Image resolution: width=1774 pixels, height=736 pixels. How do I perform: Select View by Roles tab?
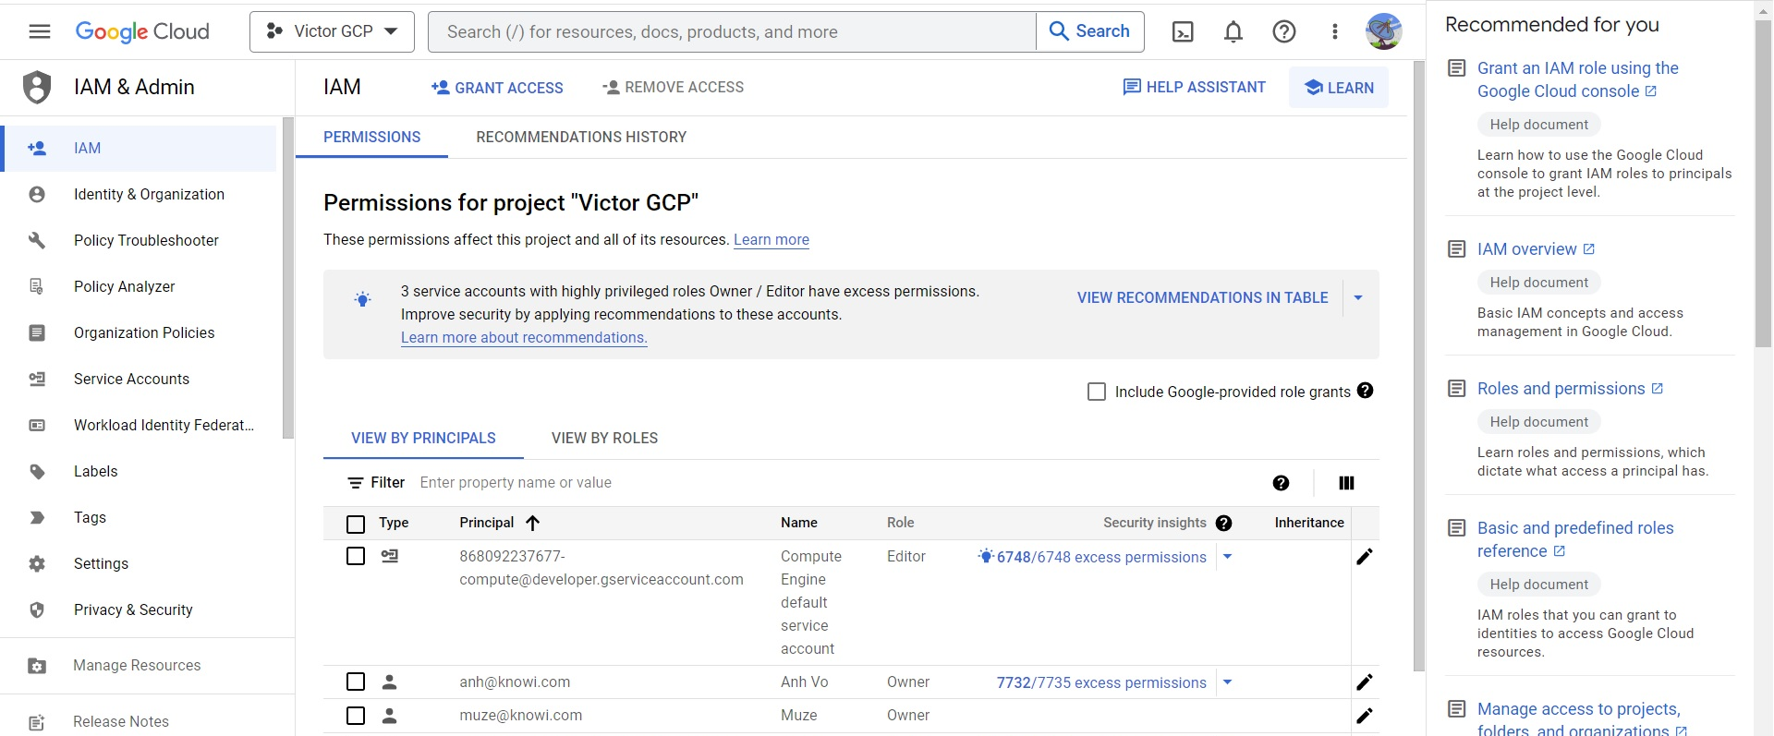click(604, 438)
